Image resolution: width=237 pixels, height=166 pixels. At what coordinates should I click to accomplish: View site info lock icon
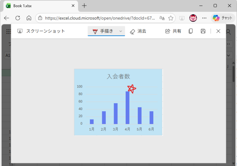pos(40,18)
